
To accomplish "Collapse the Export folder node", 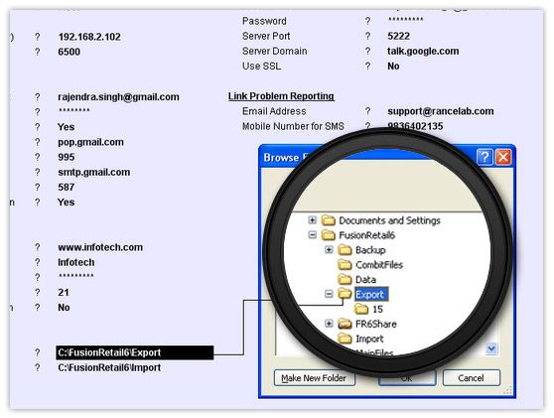I will coord(329,294).
